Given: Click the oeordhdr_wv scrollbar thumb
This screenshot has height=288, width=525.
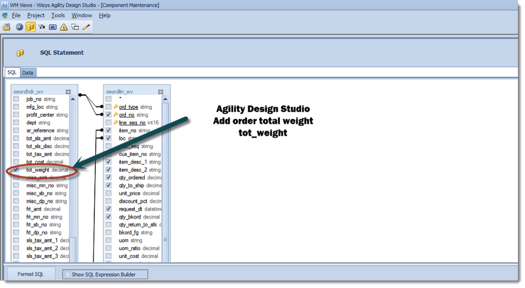Looking at the screenshot, I should click(x=73, y=249).
